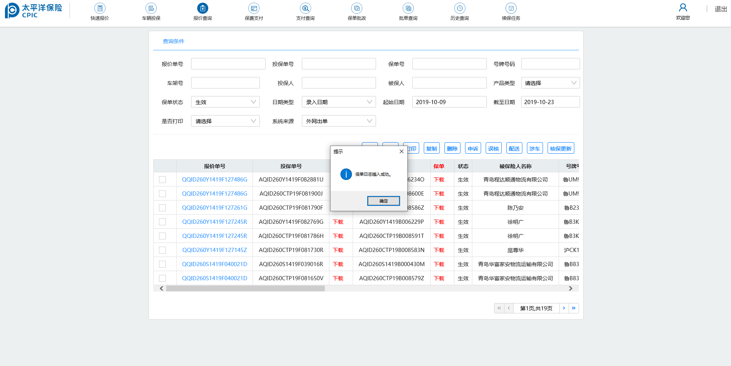The height and width of the screenshot is (366, 731).
Task: Select checkbox of first row in results table
Action: click(162, 180)
